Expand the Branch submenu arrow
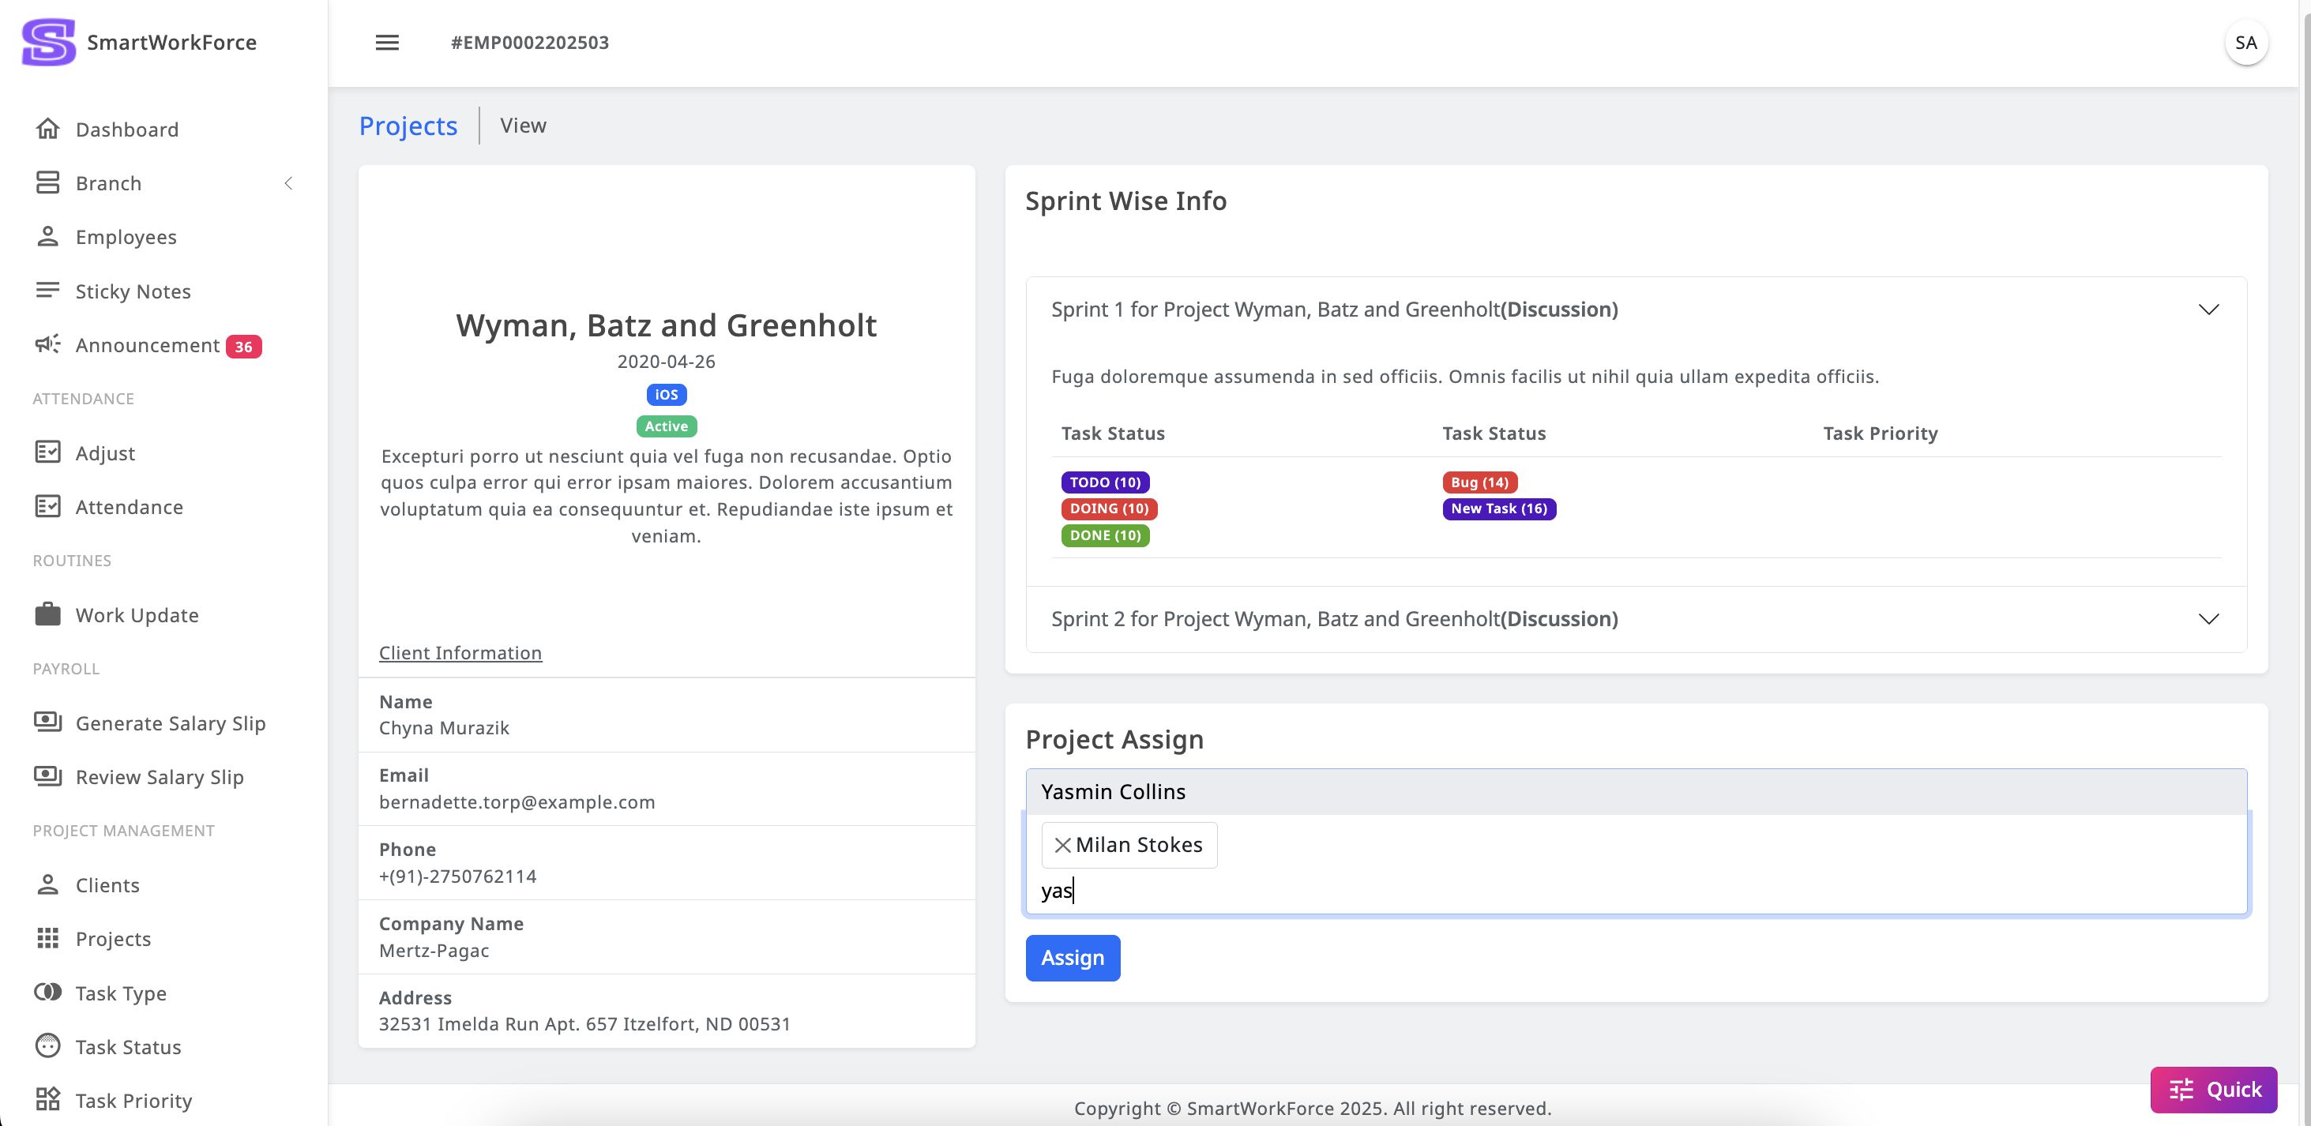Viewport: 2311px width, 1126px height. click(x=288, y=183)
